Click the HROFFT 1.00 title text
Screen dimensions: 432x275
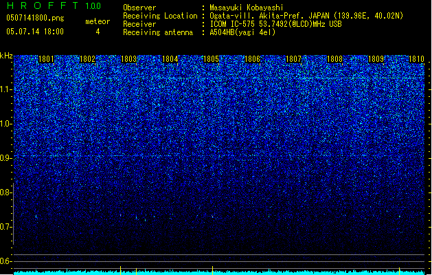coord(54,5)
